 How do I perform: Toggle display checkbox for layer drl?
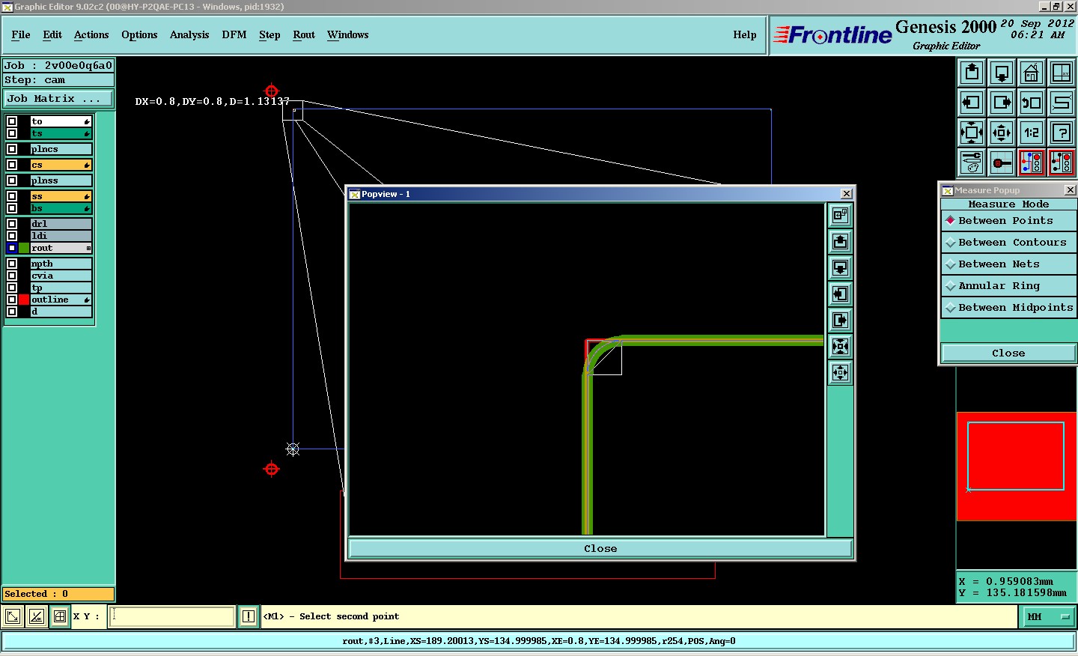[x=12, y=224]
